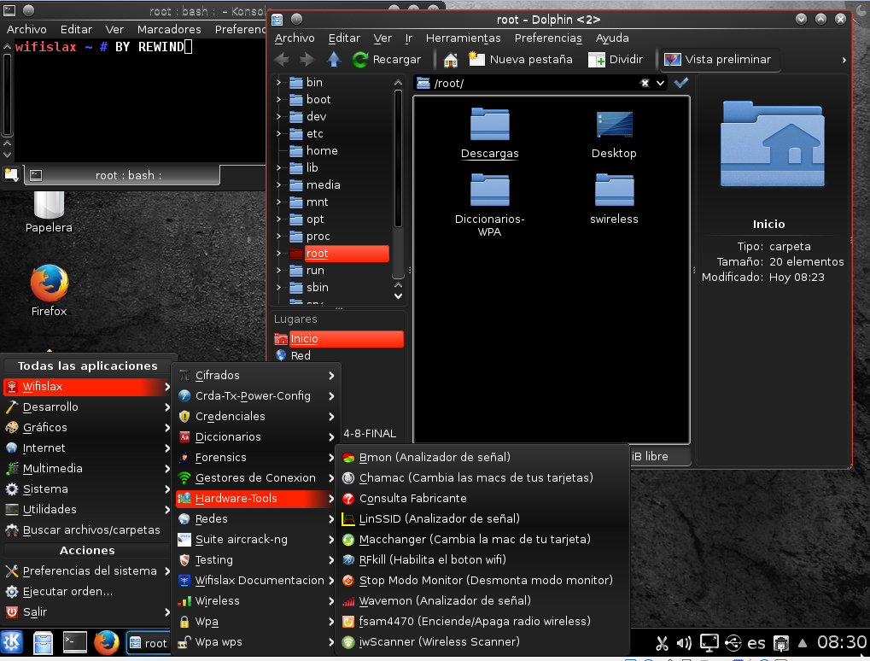This screenshot has height=661, width=870.
Task: Launch iwScanner Wireless Scanner
Action: (x=482, y=642)
